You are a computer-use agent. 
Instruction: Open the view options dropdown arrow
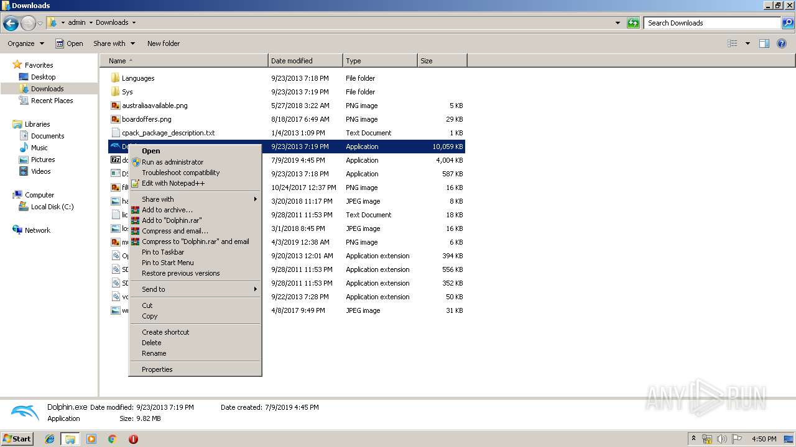pos(747,43)
